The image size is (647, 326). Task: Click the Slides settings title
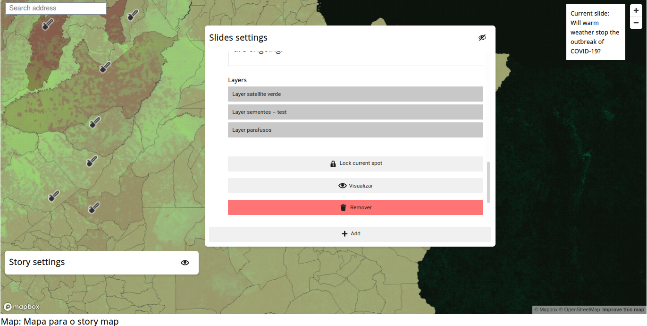(x=238, y=38)
